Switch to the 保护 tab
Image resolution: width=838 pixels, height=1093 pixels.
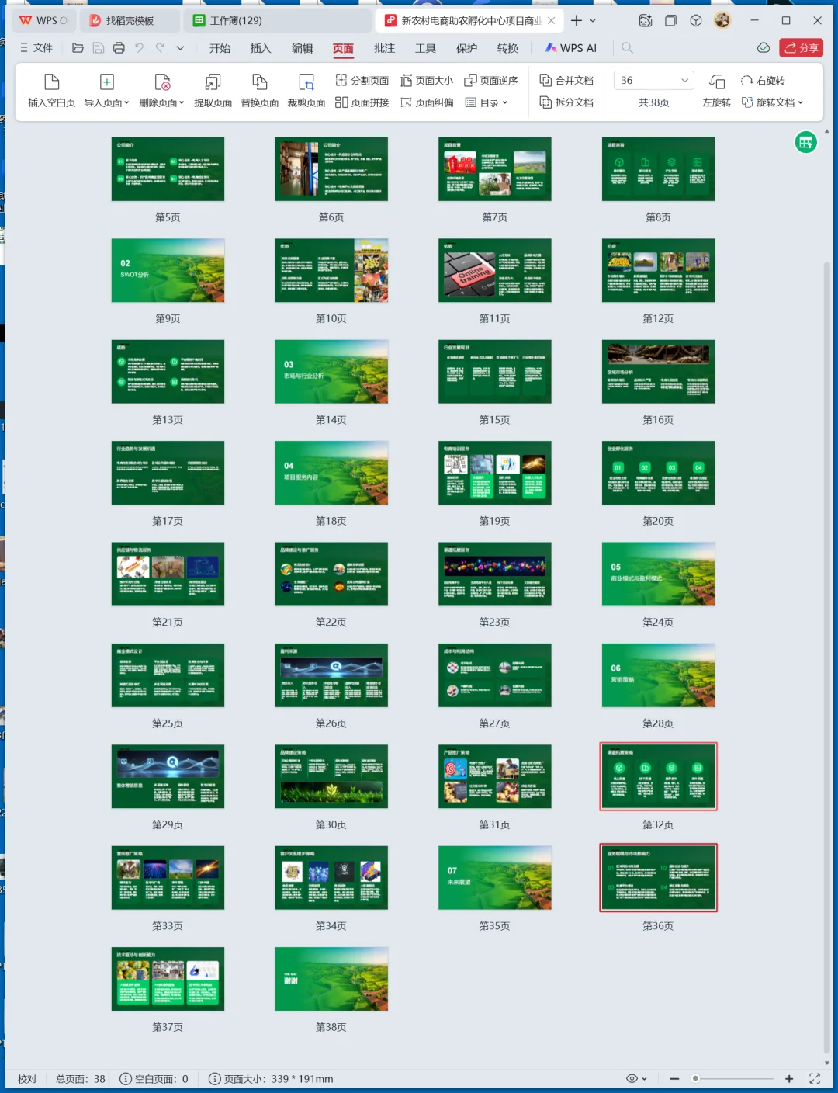coord(466,48)
